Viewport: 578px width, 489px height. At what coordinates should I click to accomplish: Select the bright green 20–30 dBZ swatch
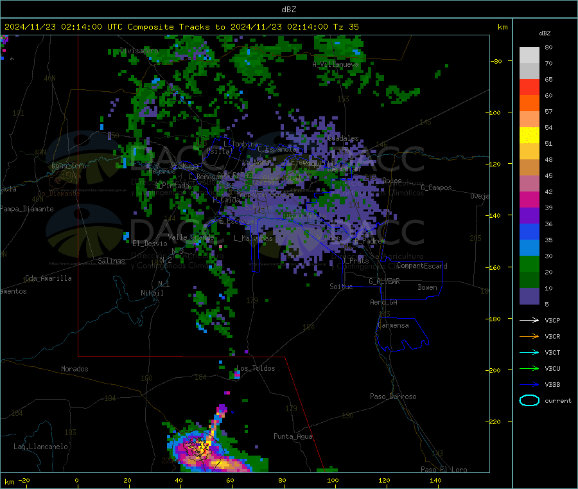click(x=529, y=263)
